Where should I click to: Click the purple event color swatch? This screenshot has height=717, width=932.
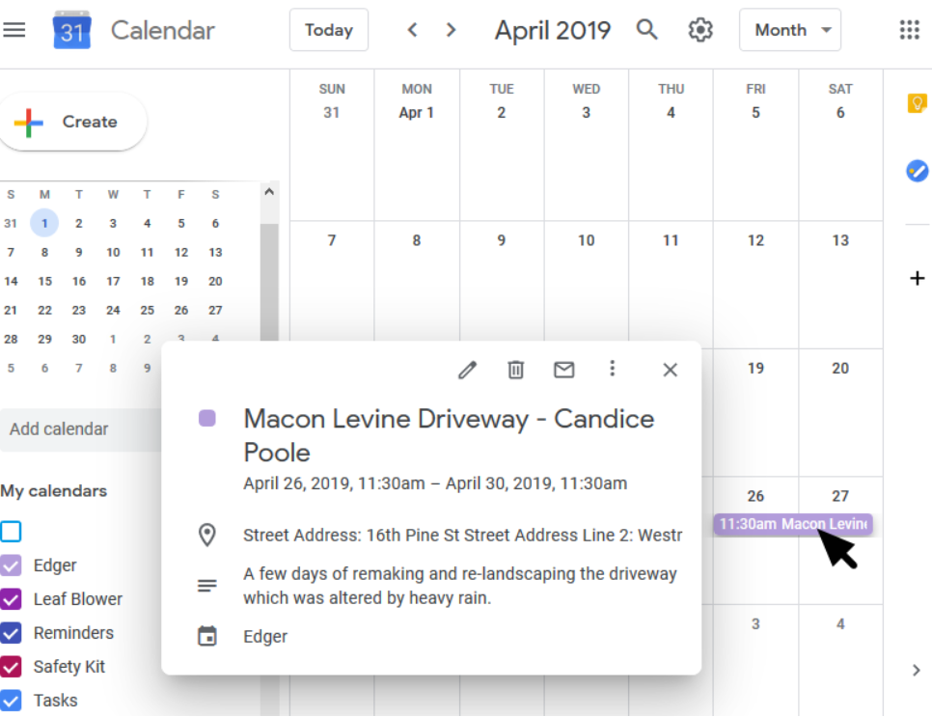(206, 419)
